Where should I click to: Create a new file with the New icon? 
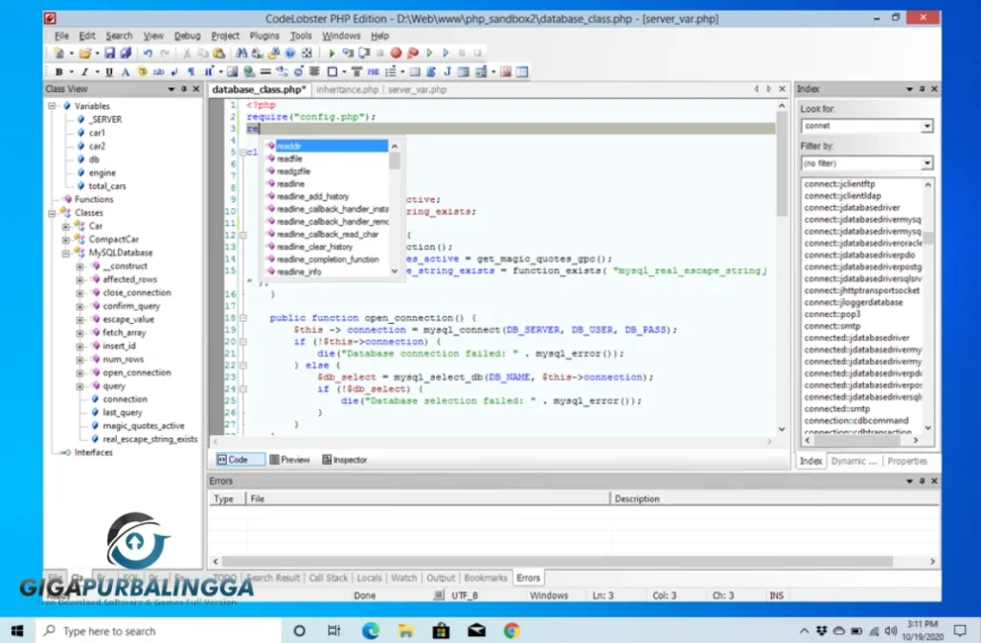[58, 54]
